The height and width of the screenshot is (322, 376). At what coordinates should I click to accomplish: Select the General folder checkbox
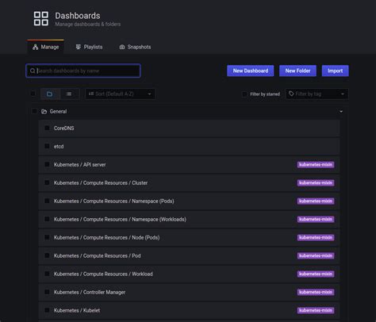point(34,111)
